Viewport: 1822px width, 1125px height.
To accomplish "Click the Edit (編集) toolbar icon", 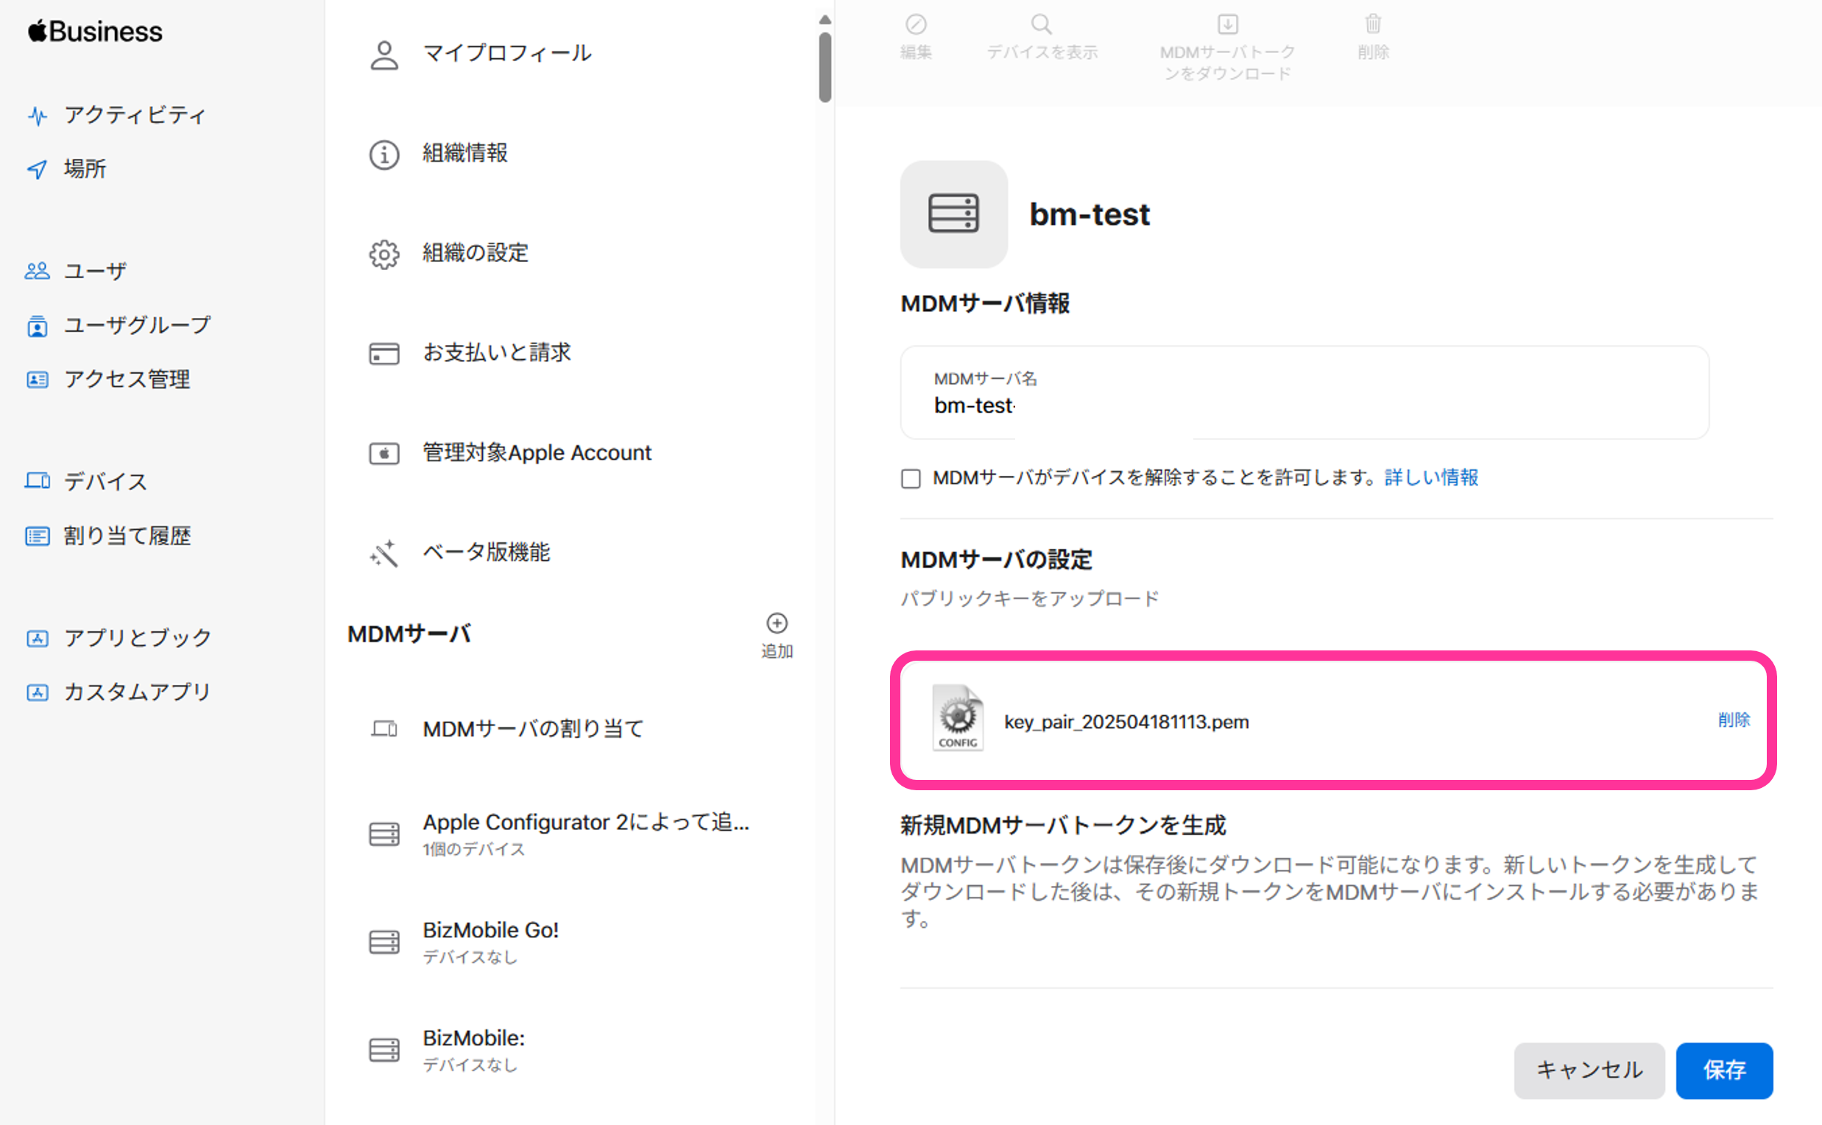I will tap(916, 24).
